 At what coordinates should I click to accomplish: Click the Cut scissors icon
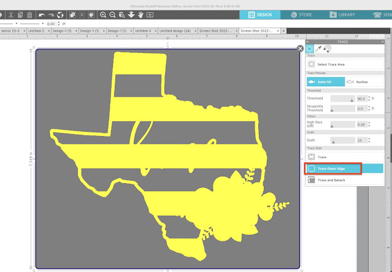click(11, 15)
